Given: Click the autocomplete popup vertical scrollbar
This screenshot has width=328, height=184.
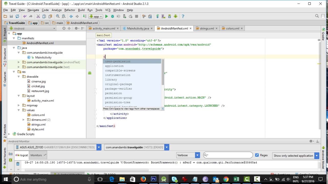Looking at the screenshot, I should pos(162,72).
